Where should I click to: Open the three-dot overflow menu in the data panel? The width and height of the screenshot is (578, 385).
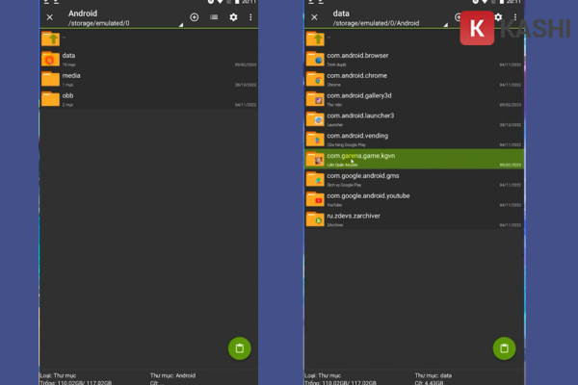[514, 17]
